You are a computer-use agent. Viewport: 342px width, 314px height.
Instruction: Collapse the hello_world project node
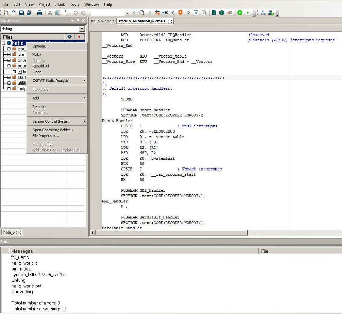point(3,43)
